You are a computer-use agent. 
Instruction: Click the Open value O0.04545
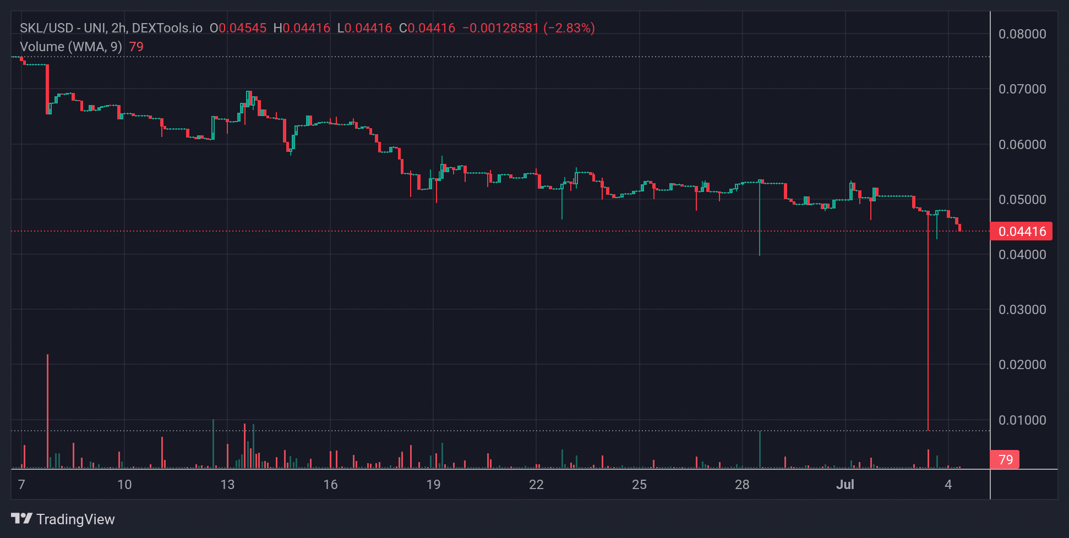[x=238, y=28]
